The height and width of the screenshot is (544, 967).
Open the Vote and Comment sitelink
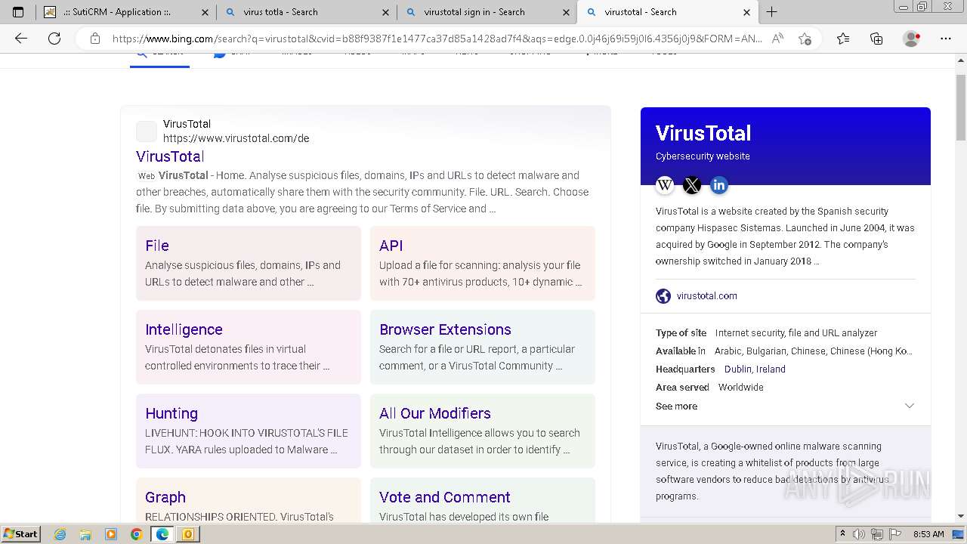pos(445,497)
